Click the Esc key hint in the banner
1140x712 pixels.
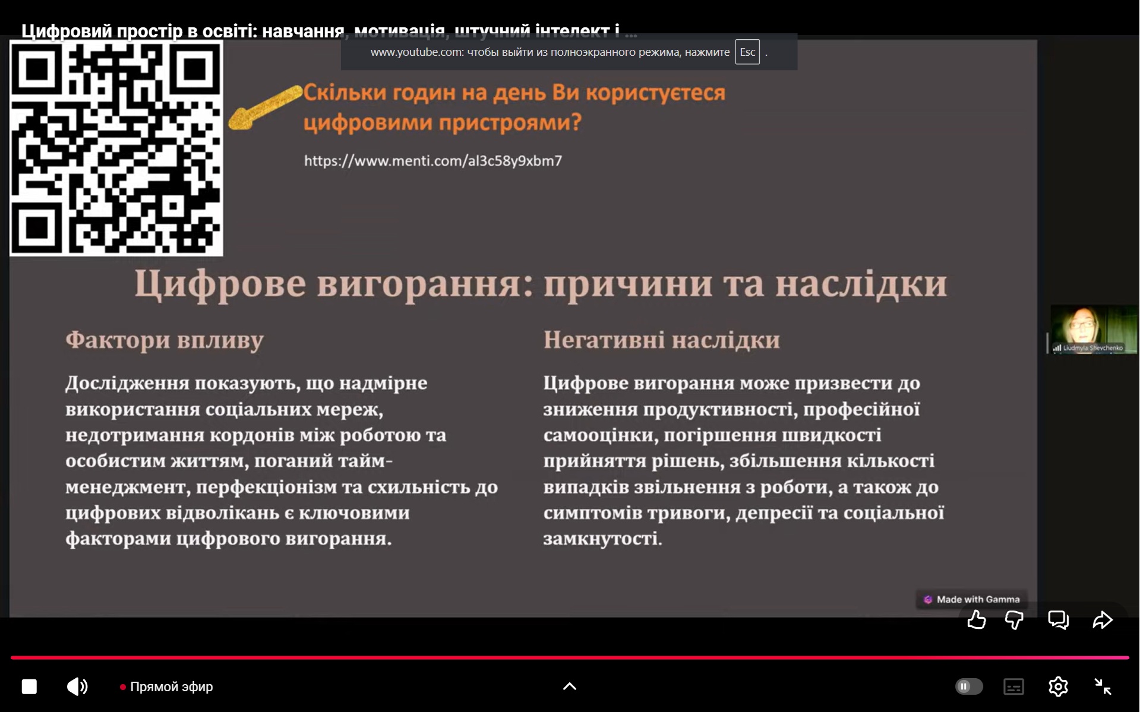point(747,52)
